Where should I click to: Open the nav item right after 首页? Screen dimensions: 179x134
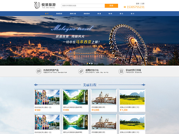(x=59, y=14)
